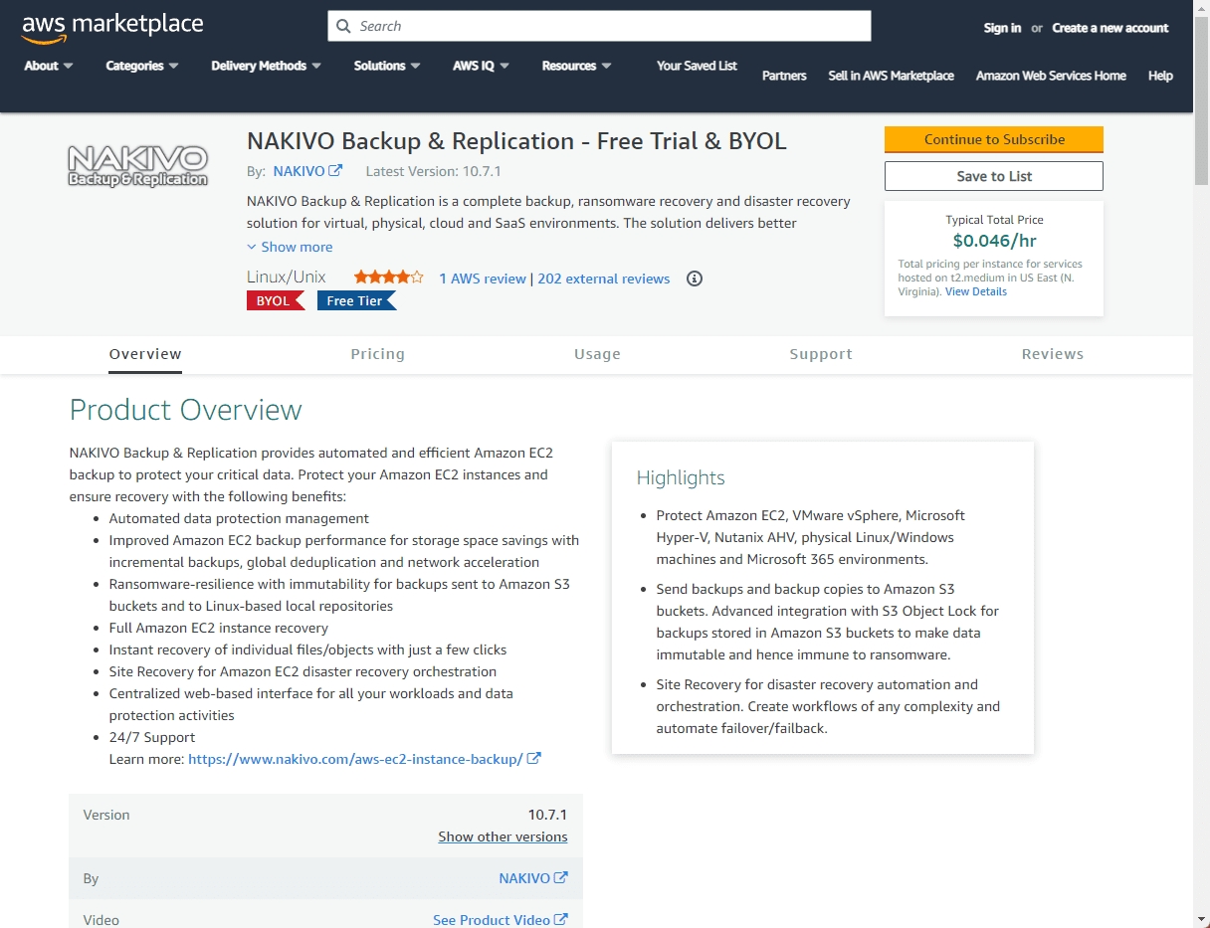This screenshot has height=928, width=1210.
Task: Click the NAKIVO Backup & Replication logo
Action: click(137, 165)
